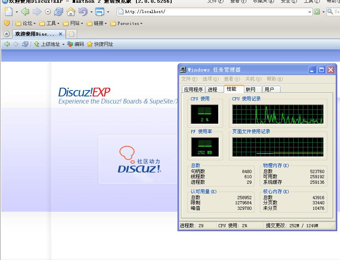Screen dimensions: 340x260
Task: Click the Refresh page icon
Action: pos(59,12)
